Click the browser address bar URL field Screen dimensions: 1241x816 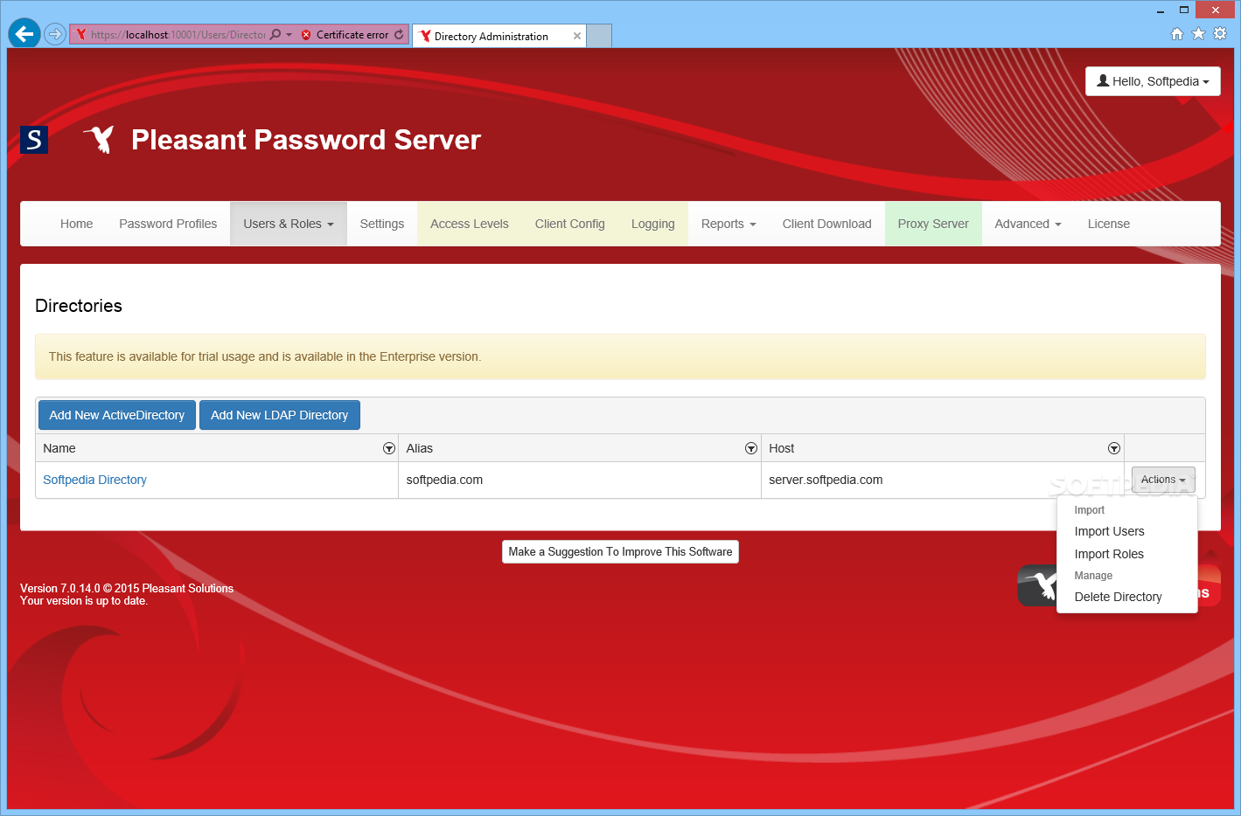point(178,35)
